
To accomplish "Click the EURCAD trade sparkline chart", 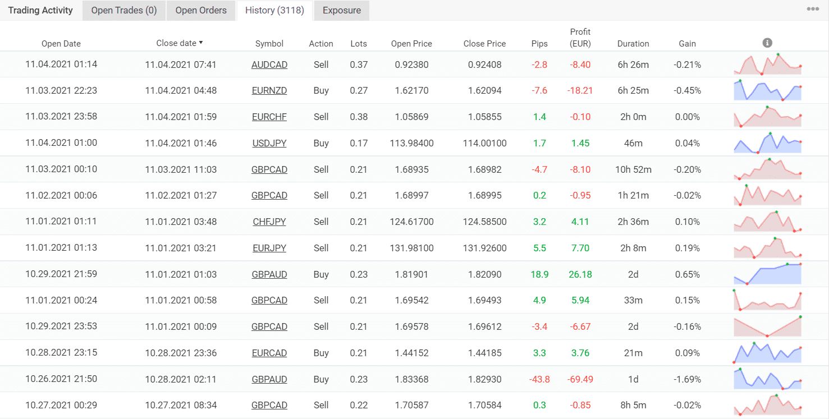I will click(767, 352).
